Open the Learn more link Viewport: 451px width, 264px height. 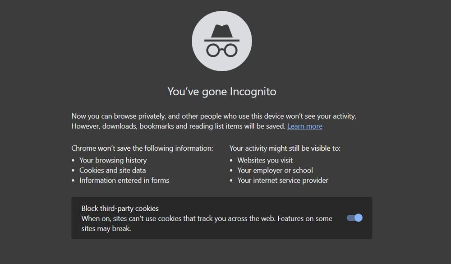coord(304,126)
